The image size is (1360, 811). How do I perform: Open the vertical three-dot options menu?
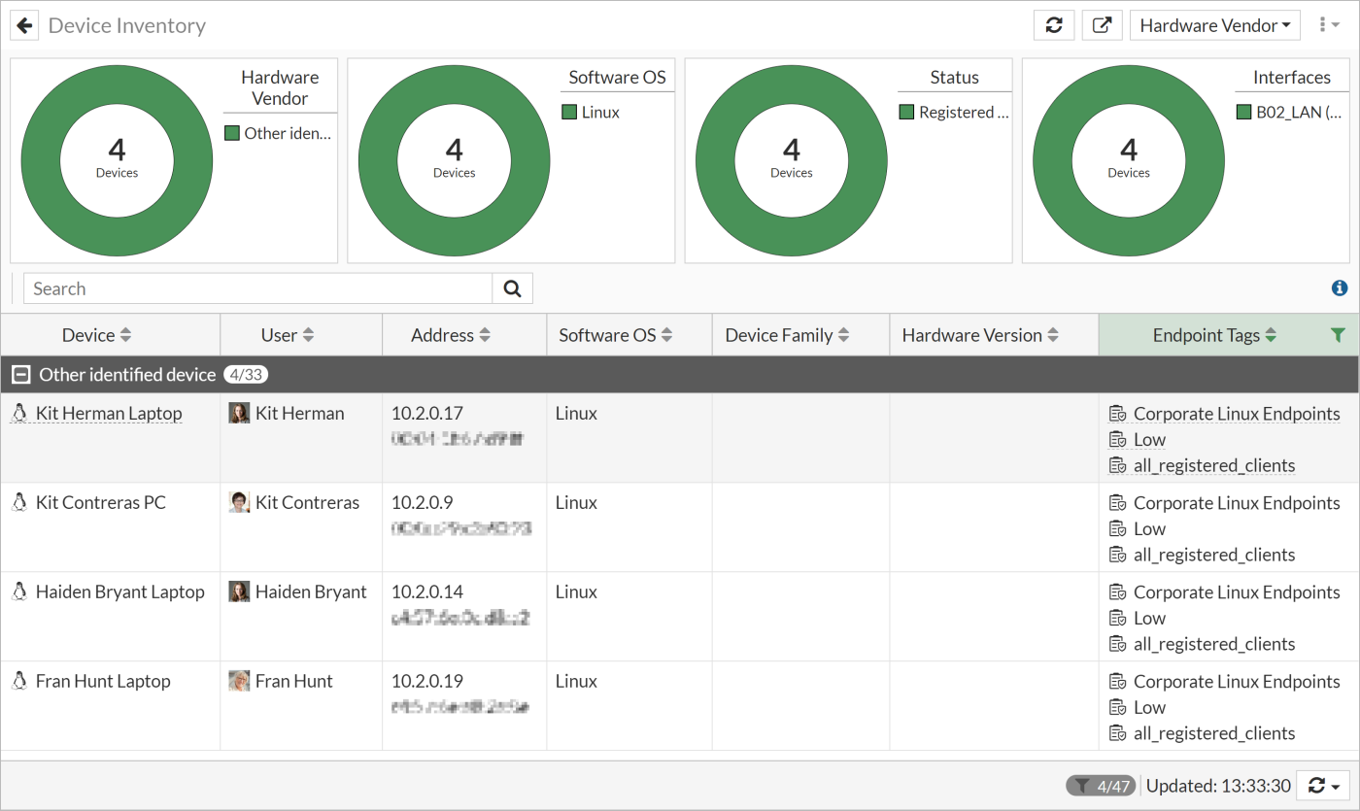point(1329,25)
